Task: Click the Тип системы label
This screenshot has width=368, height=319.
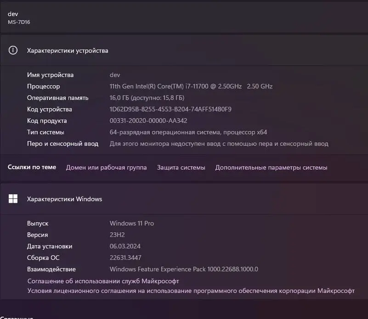Action: [x=45, y=132]
